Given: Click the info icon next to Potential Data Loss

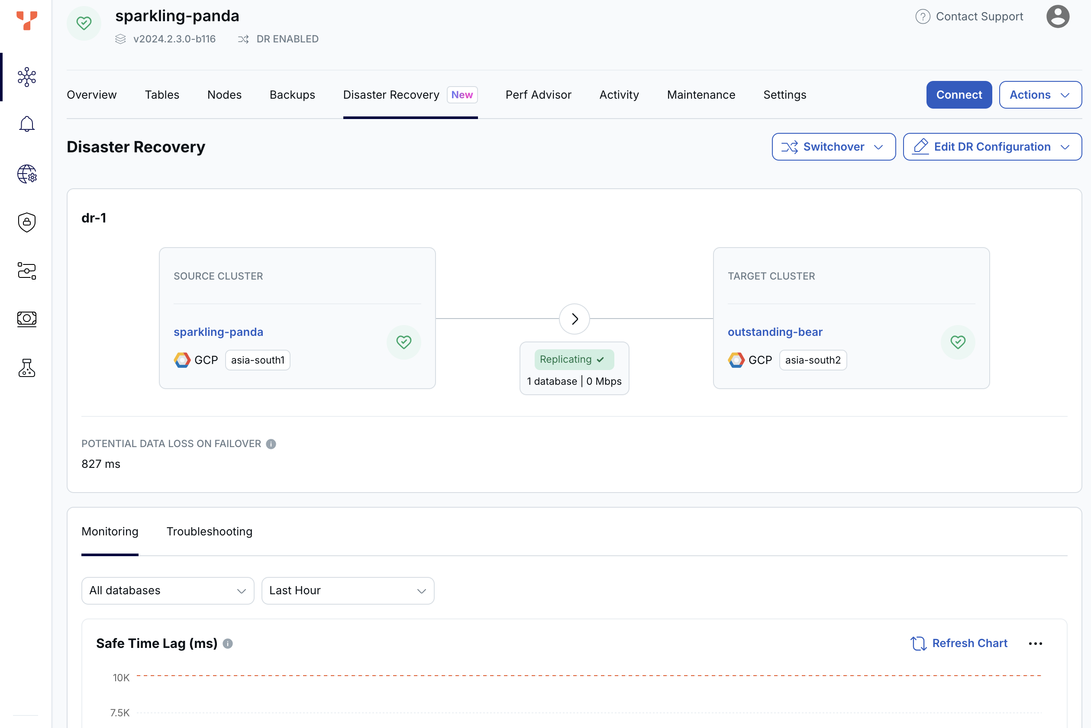Looking at the screenshot, I should (x=271, y=444).
